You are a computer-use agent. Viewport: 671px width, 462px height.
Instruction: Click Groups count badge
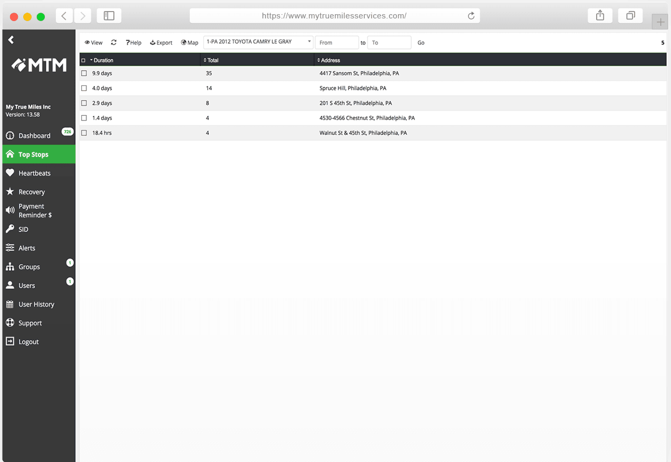tap(70, 262)
